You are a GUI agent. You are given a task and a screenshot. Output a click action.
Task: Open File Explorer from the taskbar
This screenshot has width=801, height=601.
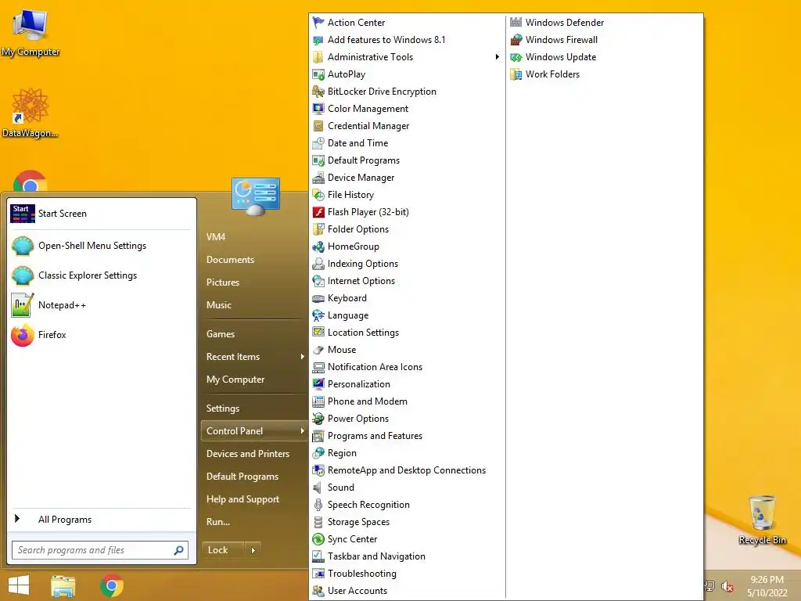coord(63,585)
